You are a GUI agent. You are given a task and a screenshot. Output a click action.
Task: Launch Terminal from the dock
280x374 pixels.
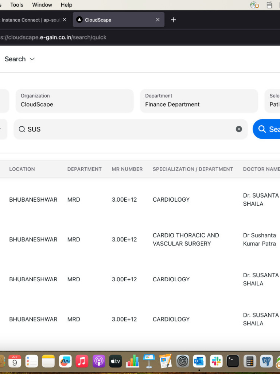coord(233,361)
